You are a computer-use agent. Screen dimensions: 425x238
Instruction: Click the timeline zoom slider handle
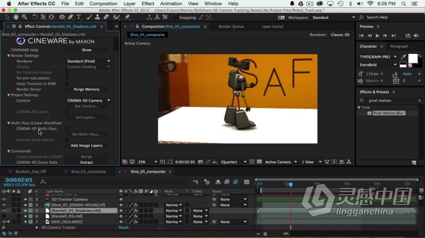pyautogui.click(x=265, y=234)
